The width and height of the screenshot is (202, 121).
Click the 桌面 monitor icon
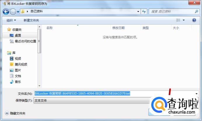coord(12,35)
